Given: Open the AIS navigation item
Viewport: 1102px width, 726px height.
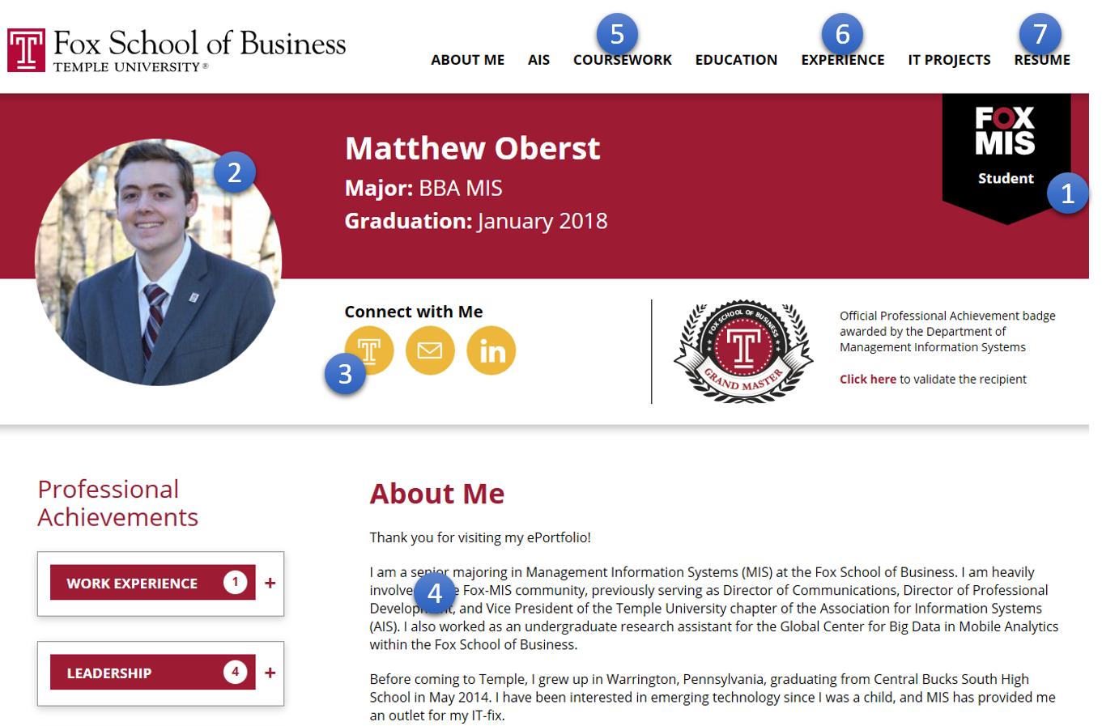Looking at the screenshot, I should pyautogui.click(x=538, y=60).
